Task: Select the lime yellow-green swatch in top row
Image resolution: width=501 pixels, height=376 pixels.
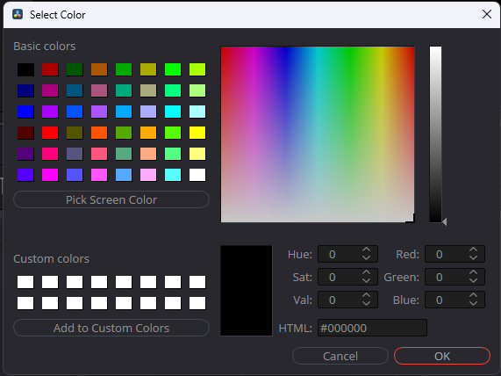Action: coord(197,69)
